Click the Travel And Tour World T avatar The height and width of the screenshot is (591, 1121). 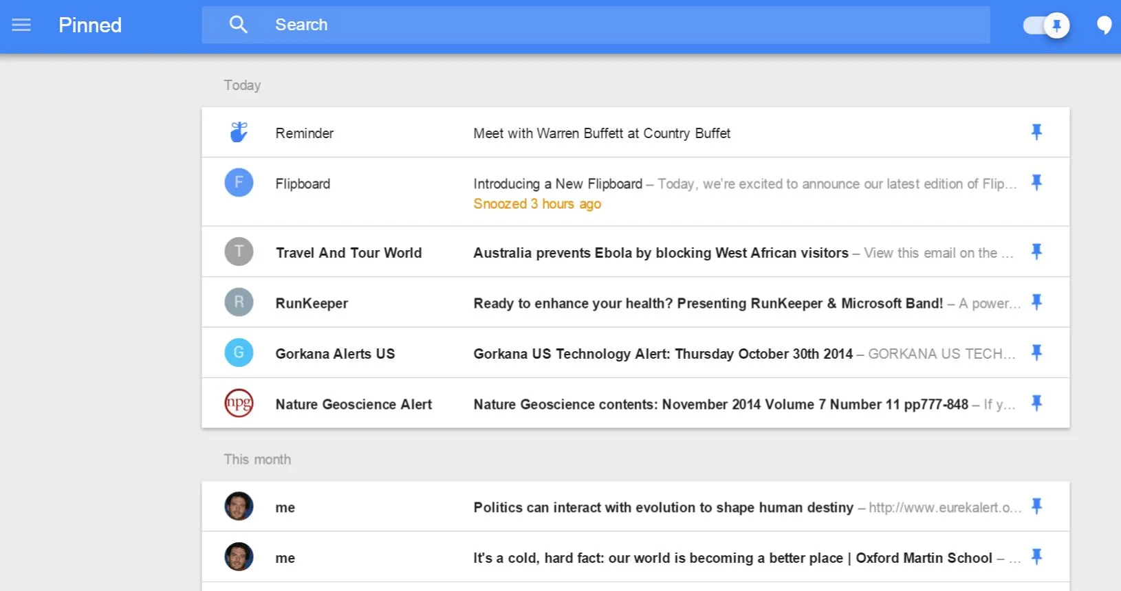[x=239, y=252]
